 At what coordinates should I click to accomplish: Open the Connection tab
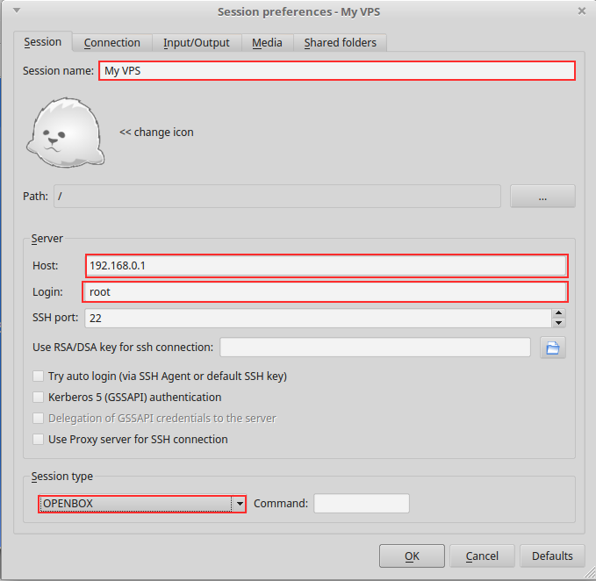[112, 42]
